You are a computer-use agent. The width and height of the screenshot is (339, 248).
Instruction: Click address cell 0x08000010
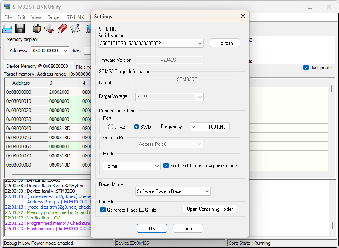pyautogui.click(x=26, y=101)
